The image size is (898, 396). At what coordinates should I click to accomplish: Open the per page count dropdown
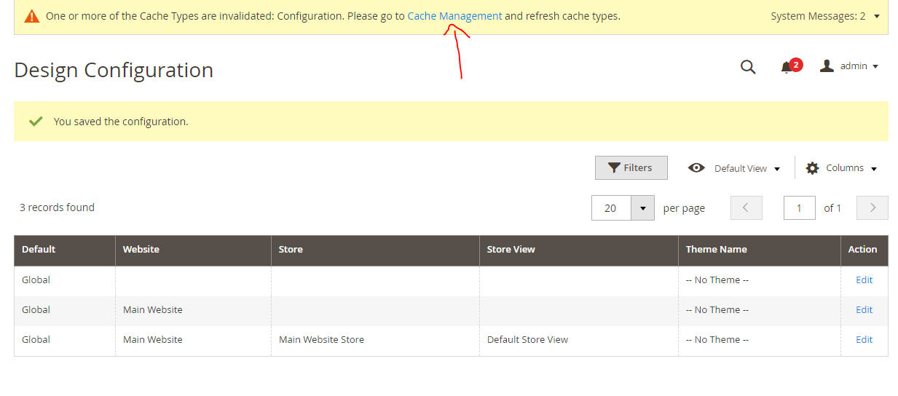tap(642, 208)
